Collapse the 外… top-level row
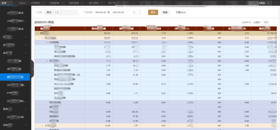 click(38, 33)
